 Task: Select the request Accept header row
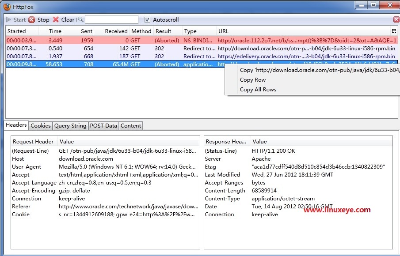point(105,174)
